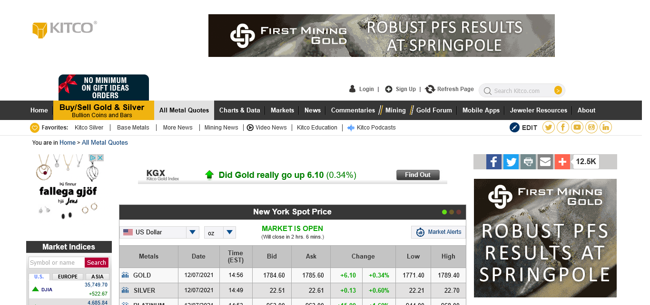Click the GOLD row chart icon
The height and width of the screenshot is (305, 650).
tap(125, 275)
